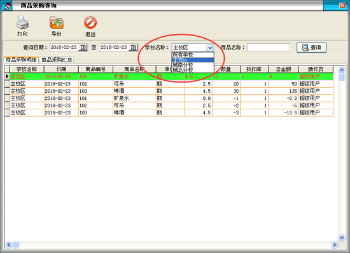Open the start date calendar picker
Image resolution: width=350 pixels, height=253 pixels.
(83, 48)
